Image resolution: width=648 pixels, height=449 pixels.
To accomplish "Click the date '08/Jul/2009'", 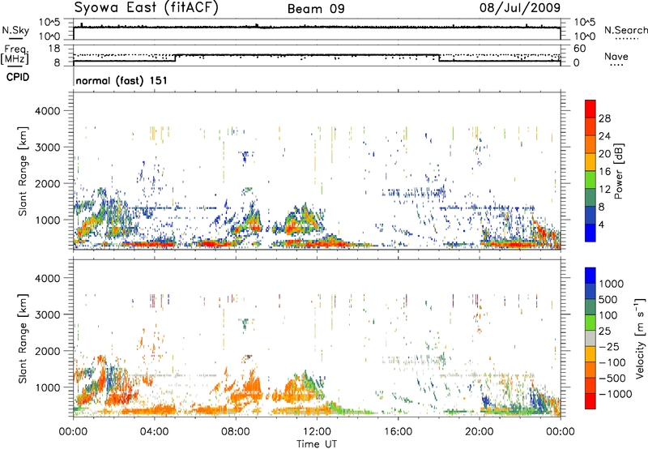I will coord(520,8).
